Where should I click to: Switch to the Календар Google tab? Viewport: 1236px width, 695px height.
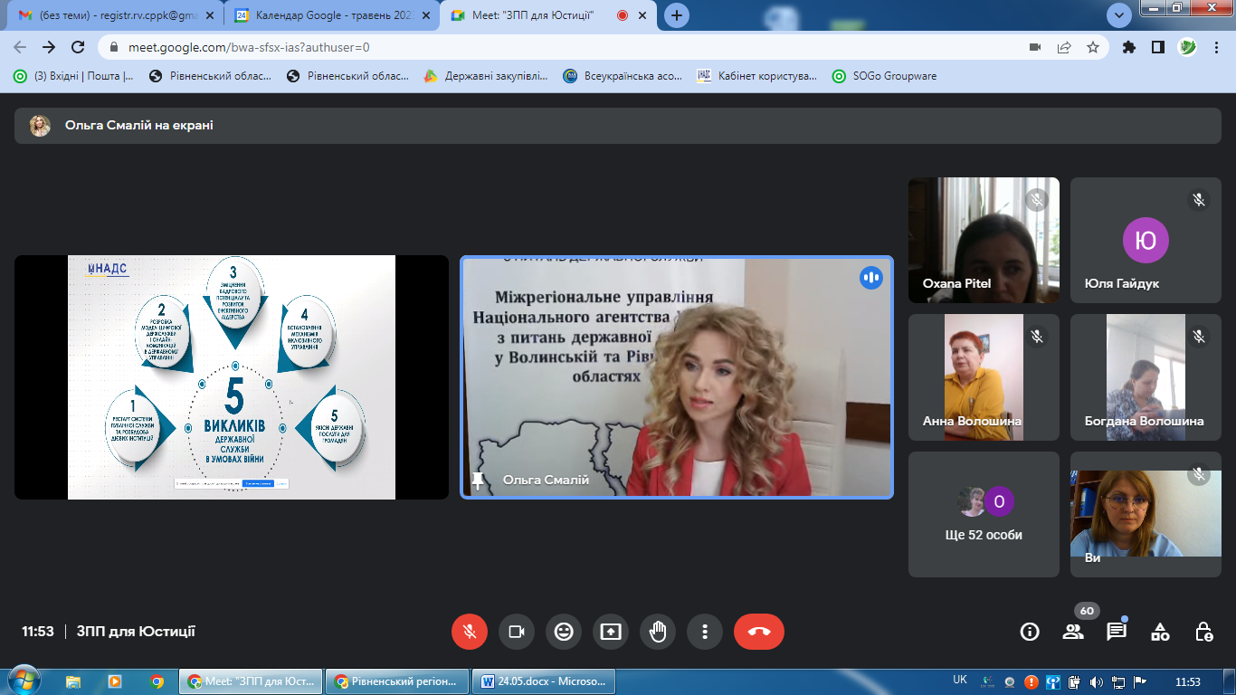click(324, 15)
